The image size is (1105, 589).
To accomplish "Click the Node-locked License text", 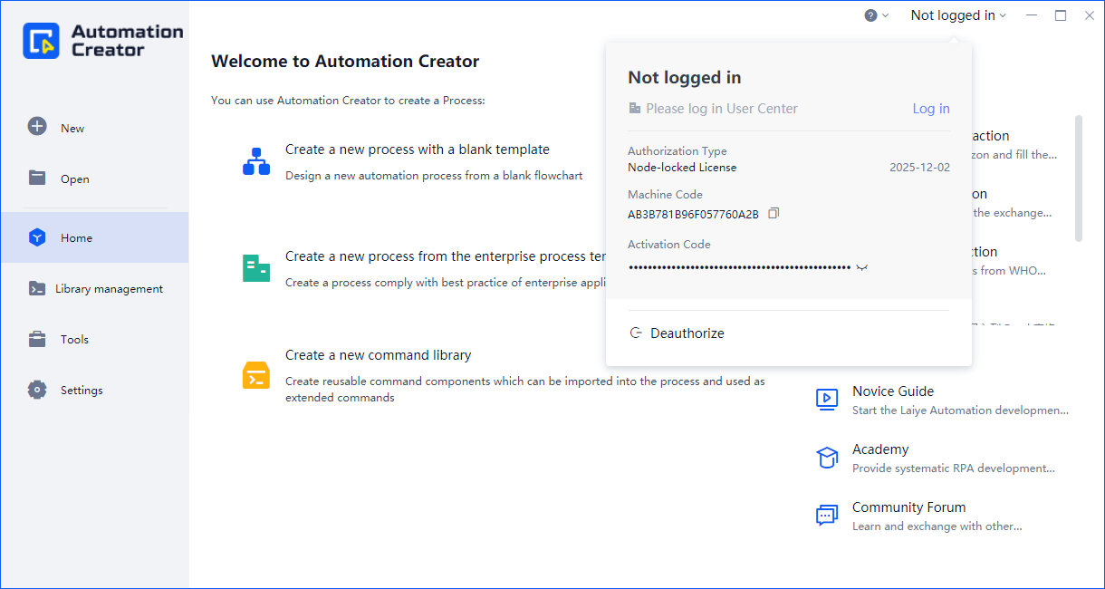I will 682,168.
